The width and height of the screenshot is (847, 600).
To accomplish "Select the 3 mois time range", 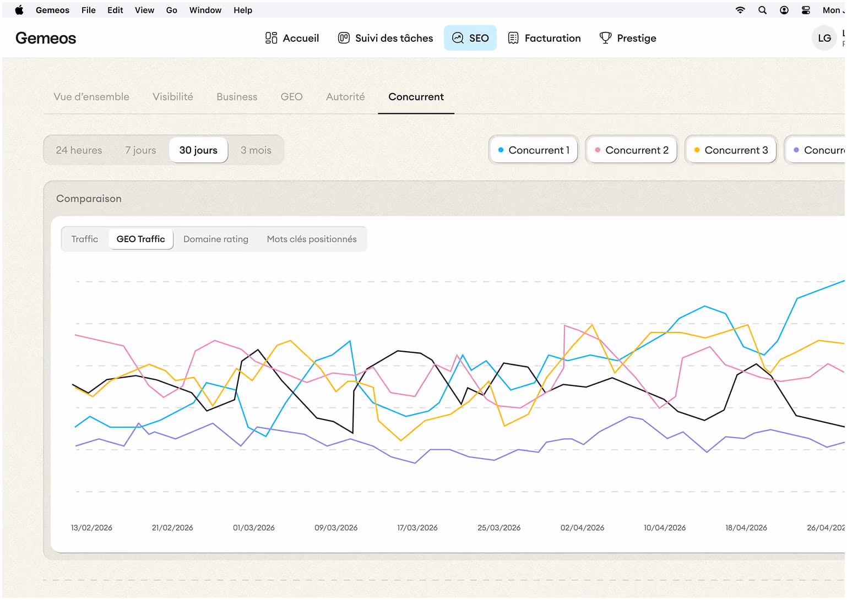I will click(256, 150).
